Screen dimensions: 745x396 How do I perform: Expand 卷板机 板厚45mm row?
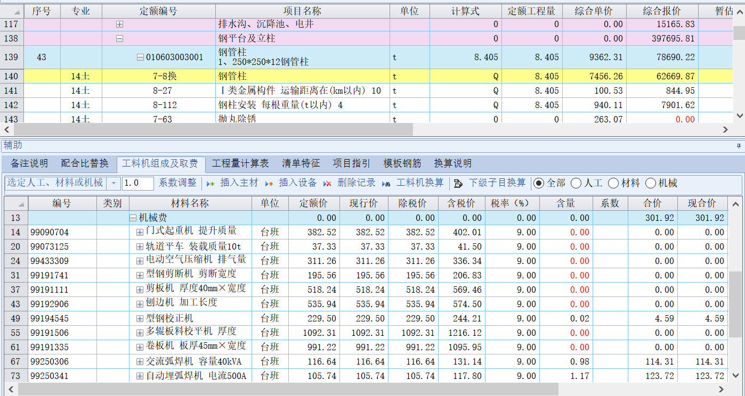click(x=140, y=347)
